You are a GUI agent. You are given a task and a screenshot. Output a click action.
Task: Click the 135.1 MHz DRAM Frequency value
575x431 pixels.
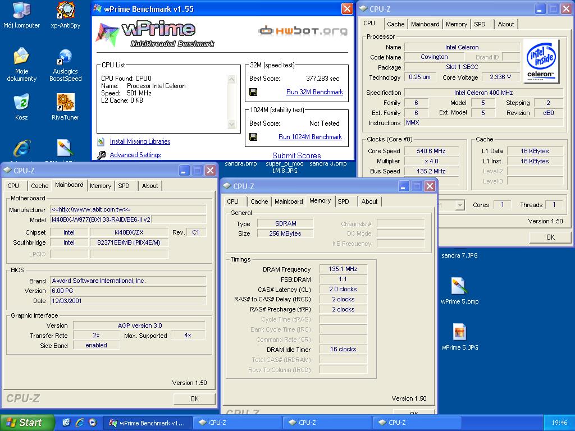[x=343, y=269]
